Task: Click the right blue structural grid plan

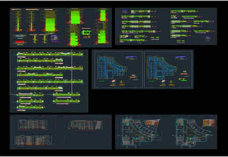Action: 162,68
